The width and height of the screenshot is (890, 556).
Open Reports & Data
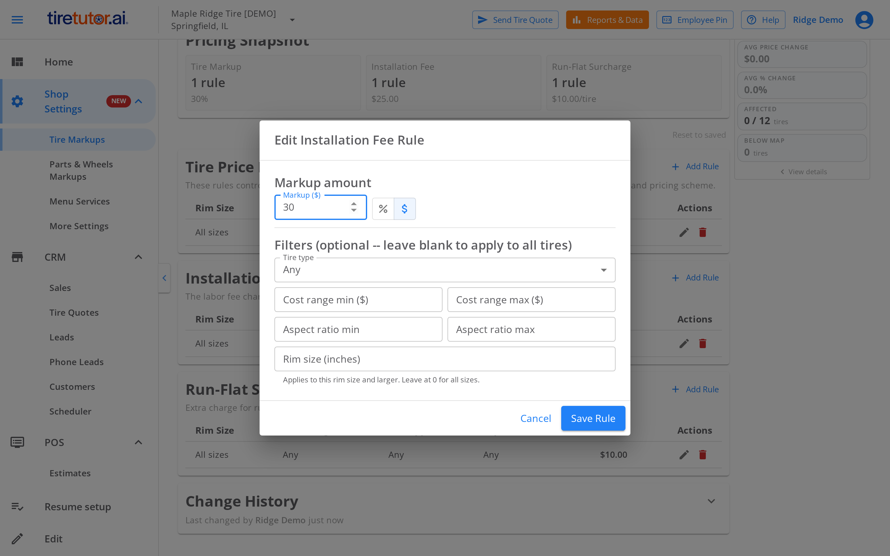coord(607,20)
